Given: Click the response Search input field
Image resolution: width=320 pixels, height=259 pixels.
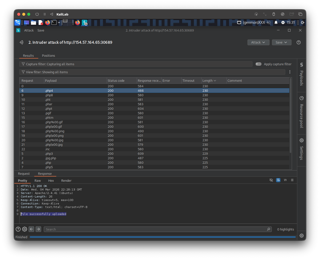Looking at the screenshot, I should click(155, 229).
